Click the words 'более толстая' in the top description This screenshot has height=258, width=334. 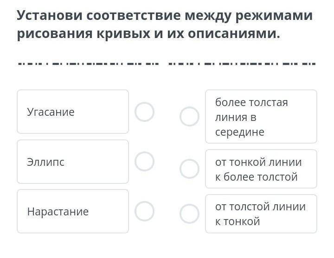coord(251,102)
